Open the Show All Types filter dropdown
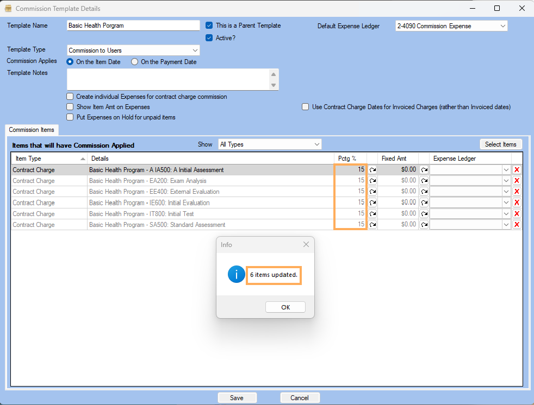 (x=316, y=144)
